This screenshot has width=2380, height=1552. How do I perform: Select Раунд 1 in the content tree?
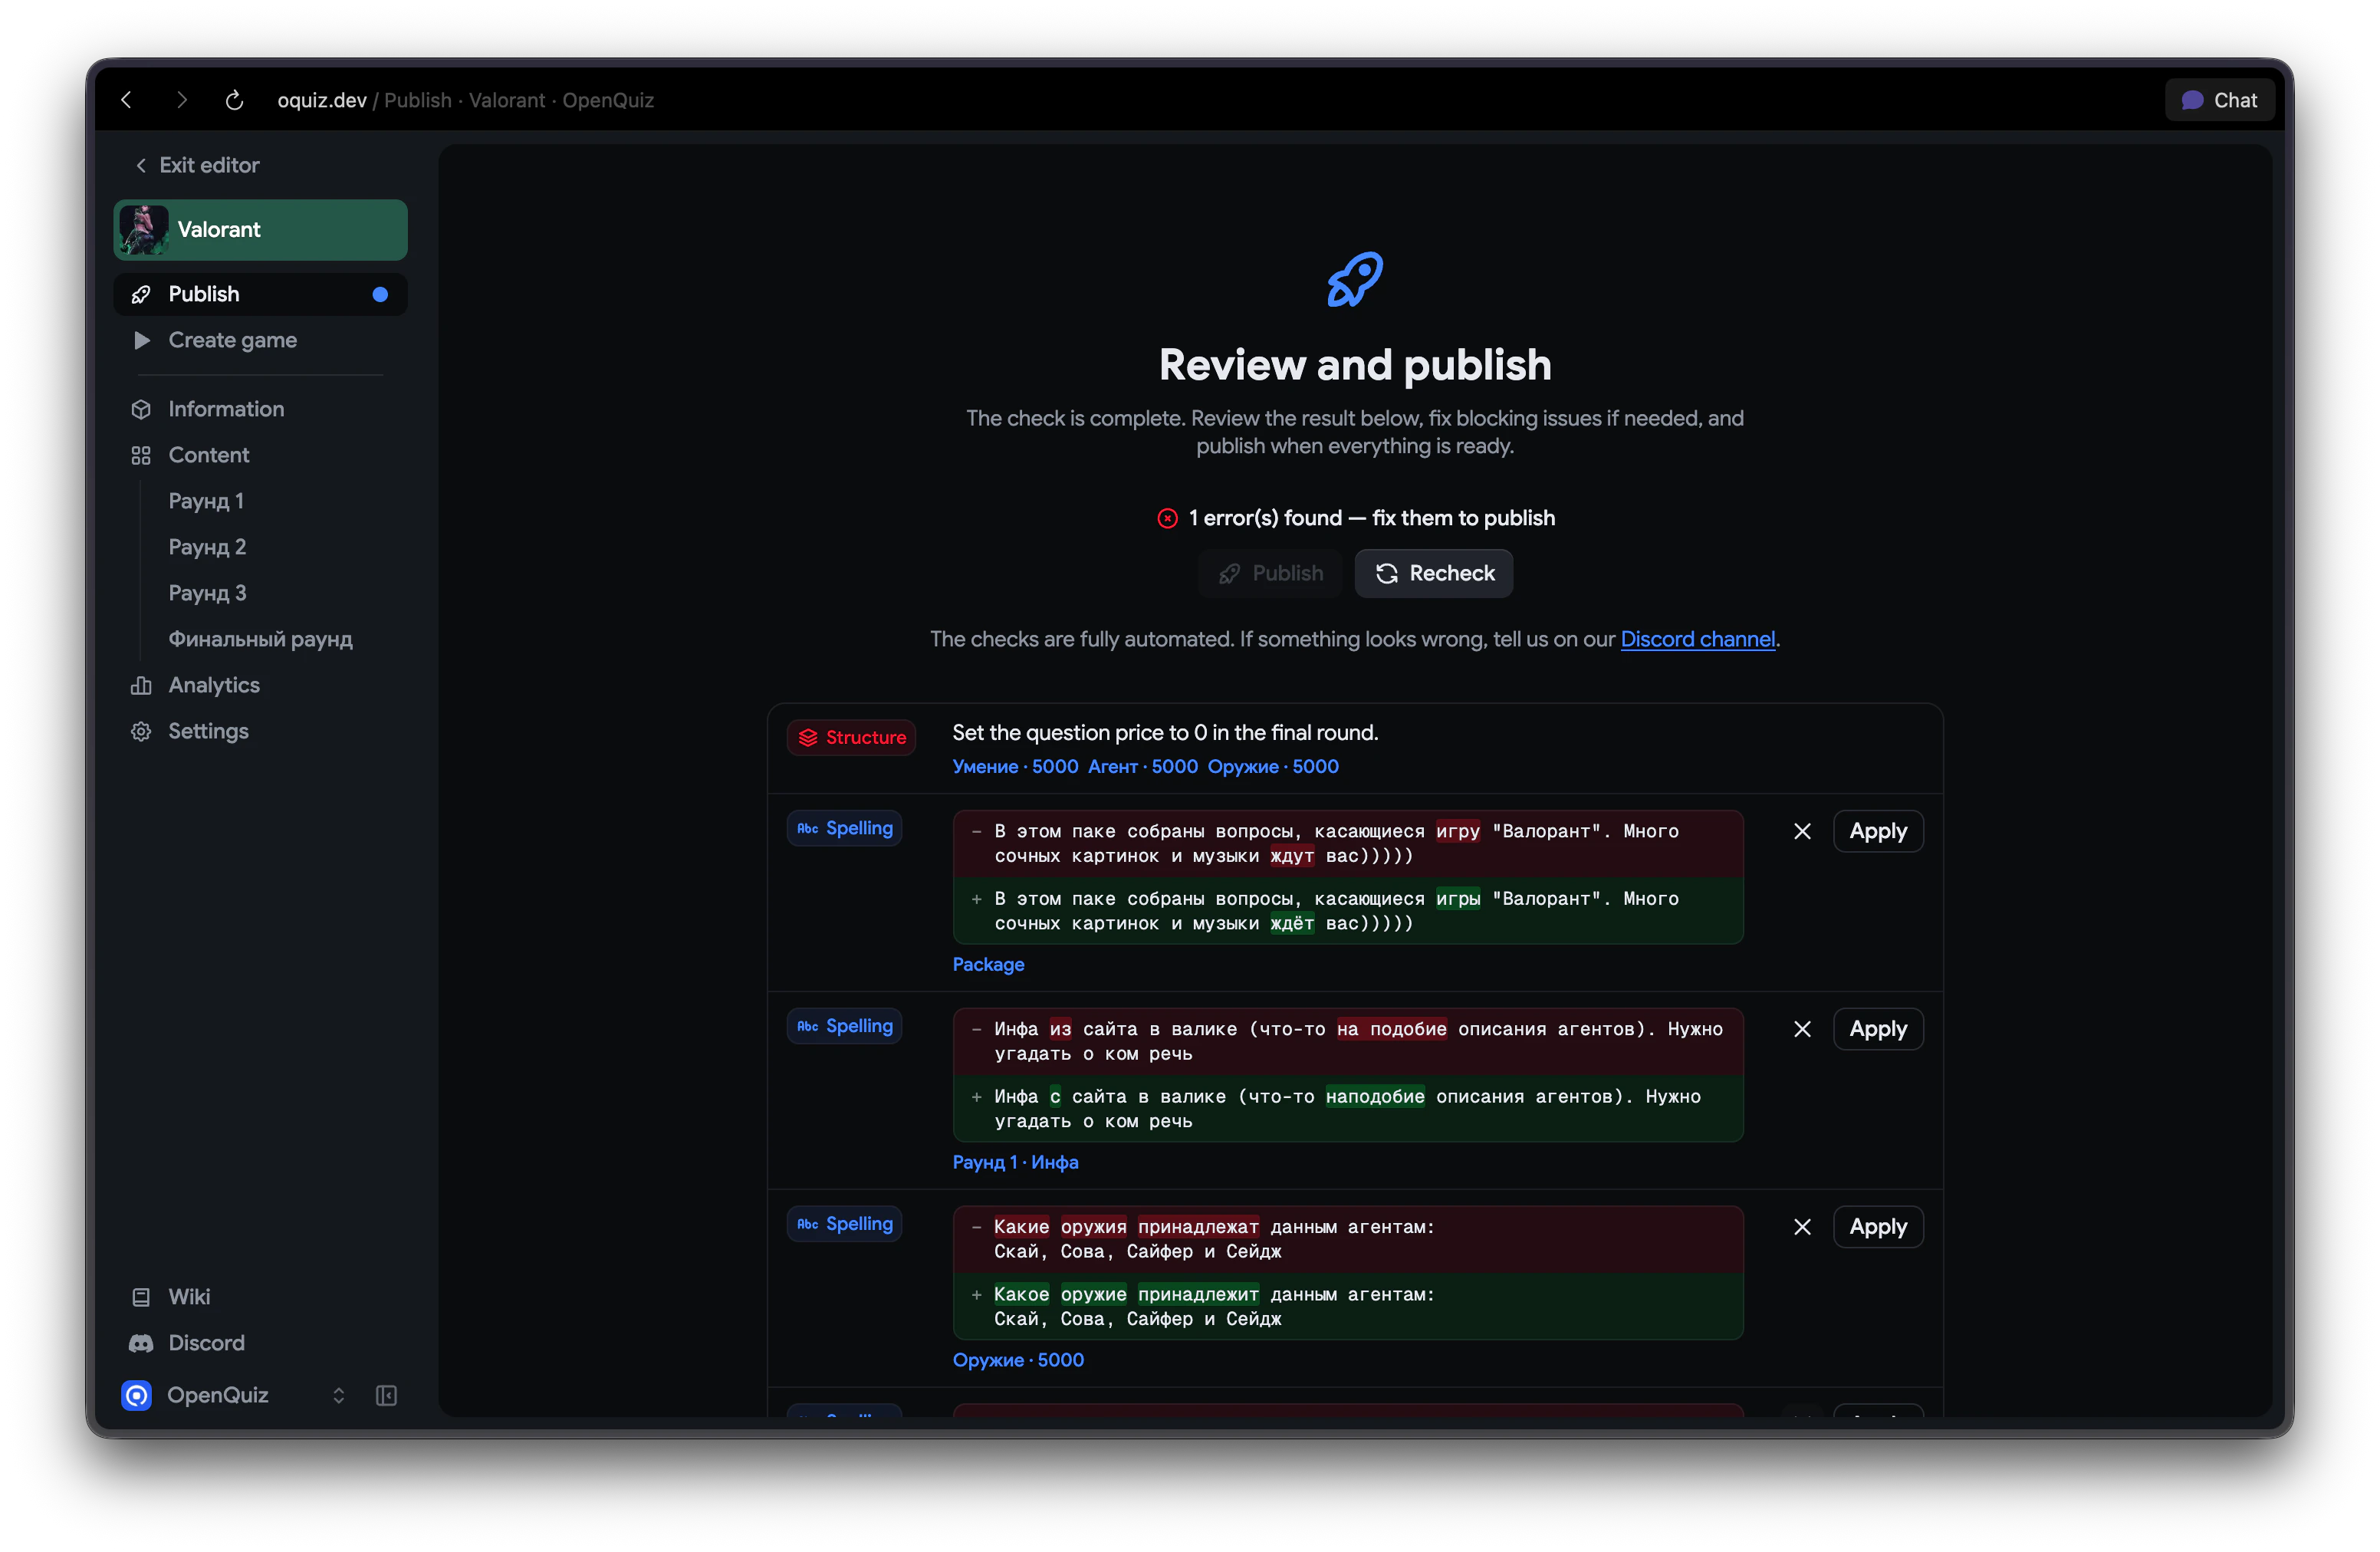206,501
